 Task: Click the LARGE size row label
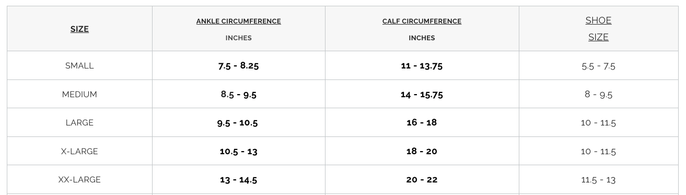pyautogui.click(x=79, y=123)
